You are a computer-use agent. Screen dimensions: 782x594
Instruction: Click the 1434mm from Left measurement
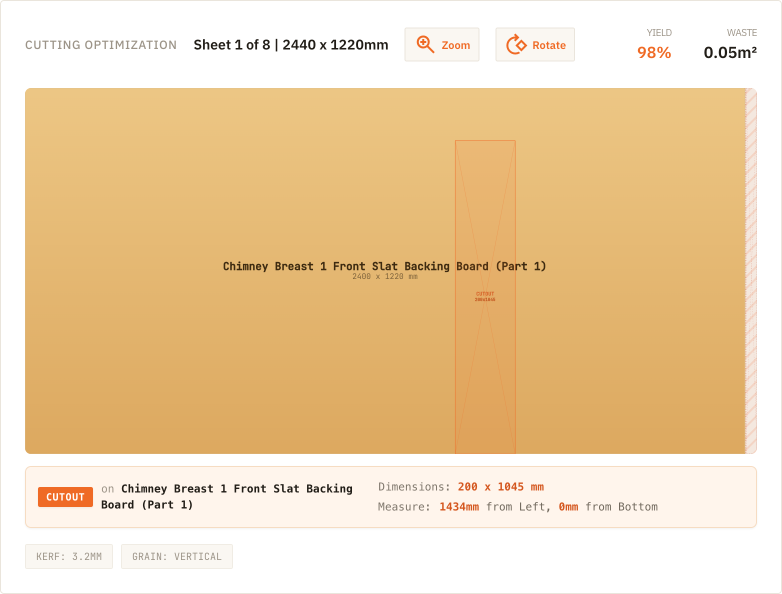click(495, 507)
